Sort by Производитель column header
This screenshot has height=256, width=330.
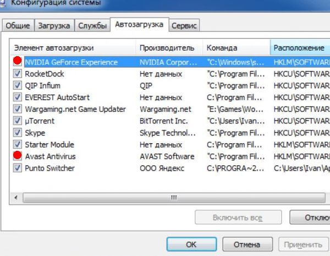pyautogui.click(x=169, y=48)
